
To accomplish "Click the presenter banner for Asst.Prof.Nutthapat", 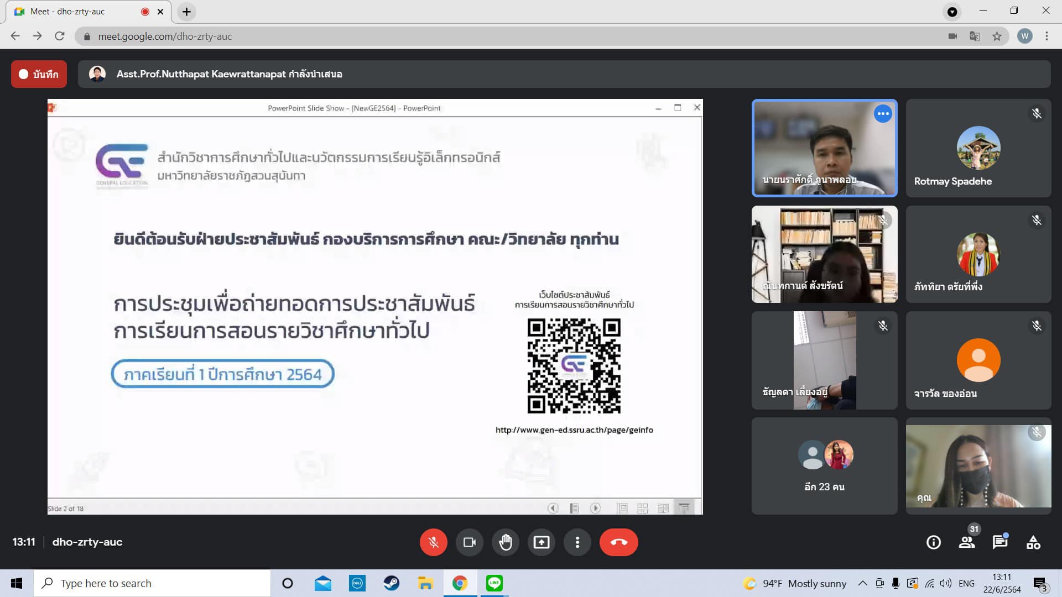I will (x=229, y=74).
